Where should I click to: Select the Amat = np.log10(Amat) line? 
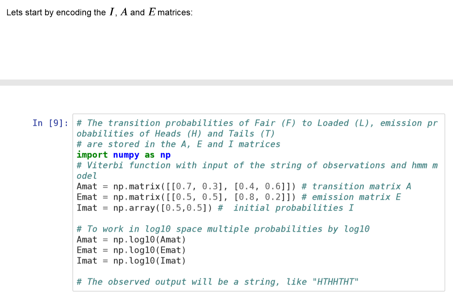coord(131,239)
